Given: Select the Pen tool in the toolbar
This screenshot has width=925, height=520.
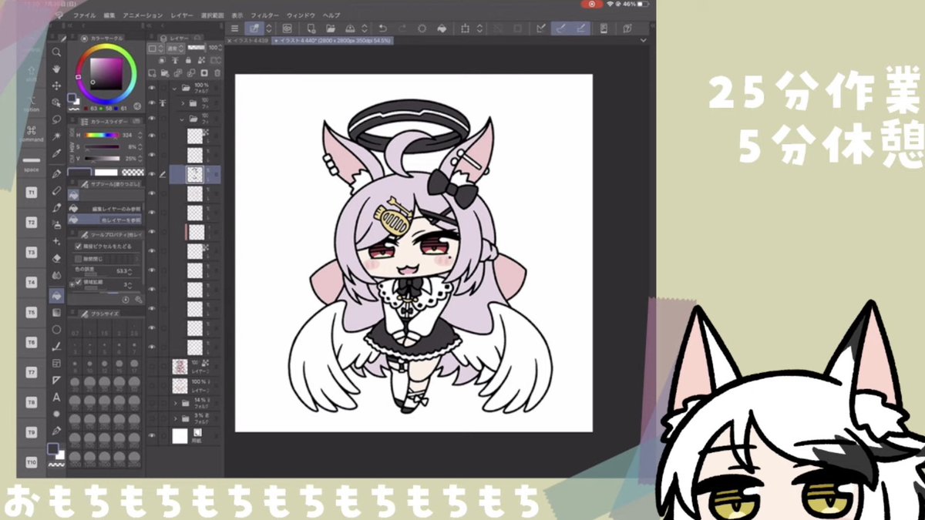Looking at the screenshot, I should point(56,174).
